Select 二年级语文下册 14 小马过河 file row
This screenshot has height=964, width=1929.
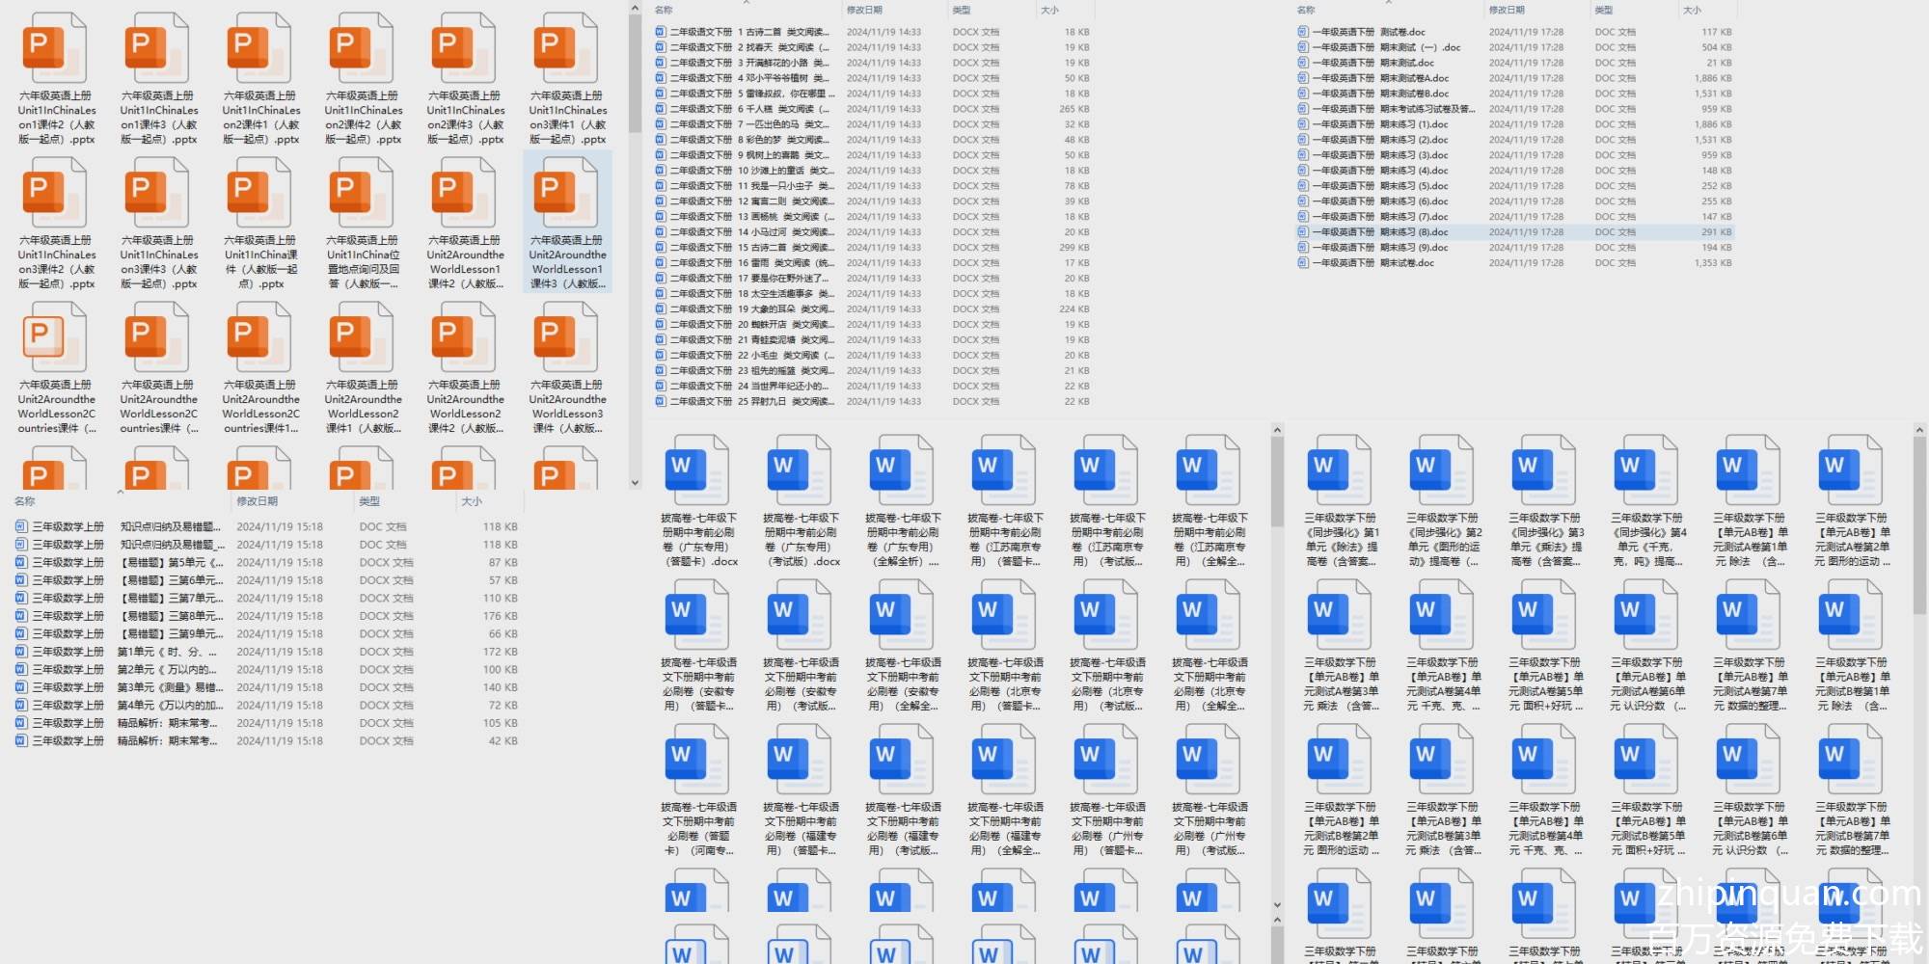click(752, 232)
